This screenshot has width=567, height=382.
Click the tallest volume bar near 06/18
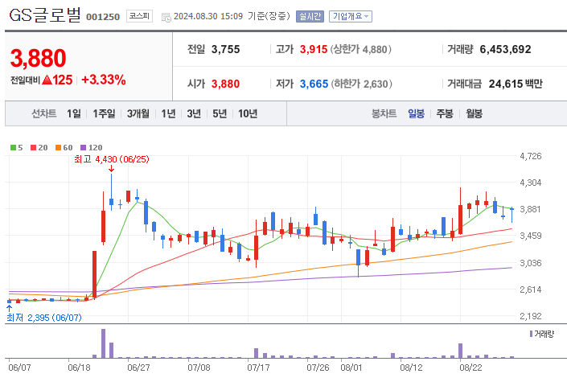coord(104,343)
